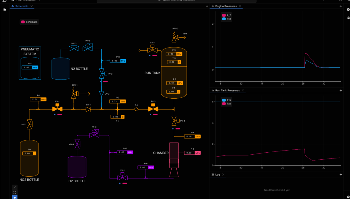Close the Run Tank Pressures tab

pos(243,90)
